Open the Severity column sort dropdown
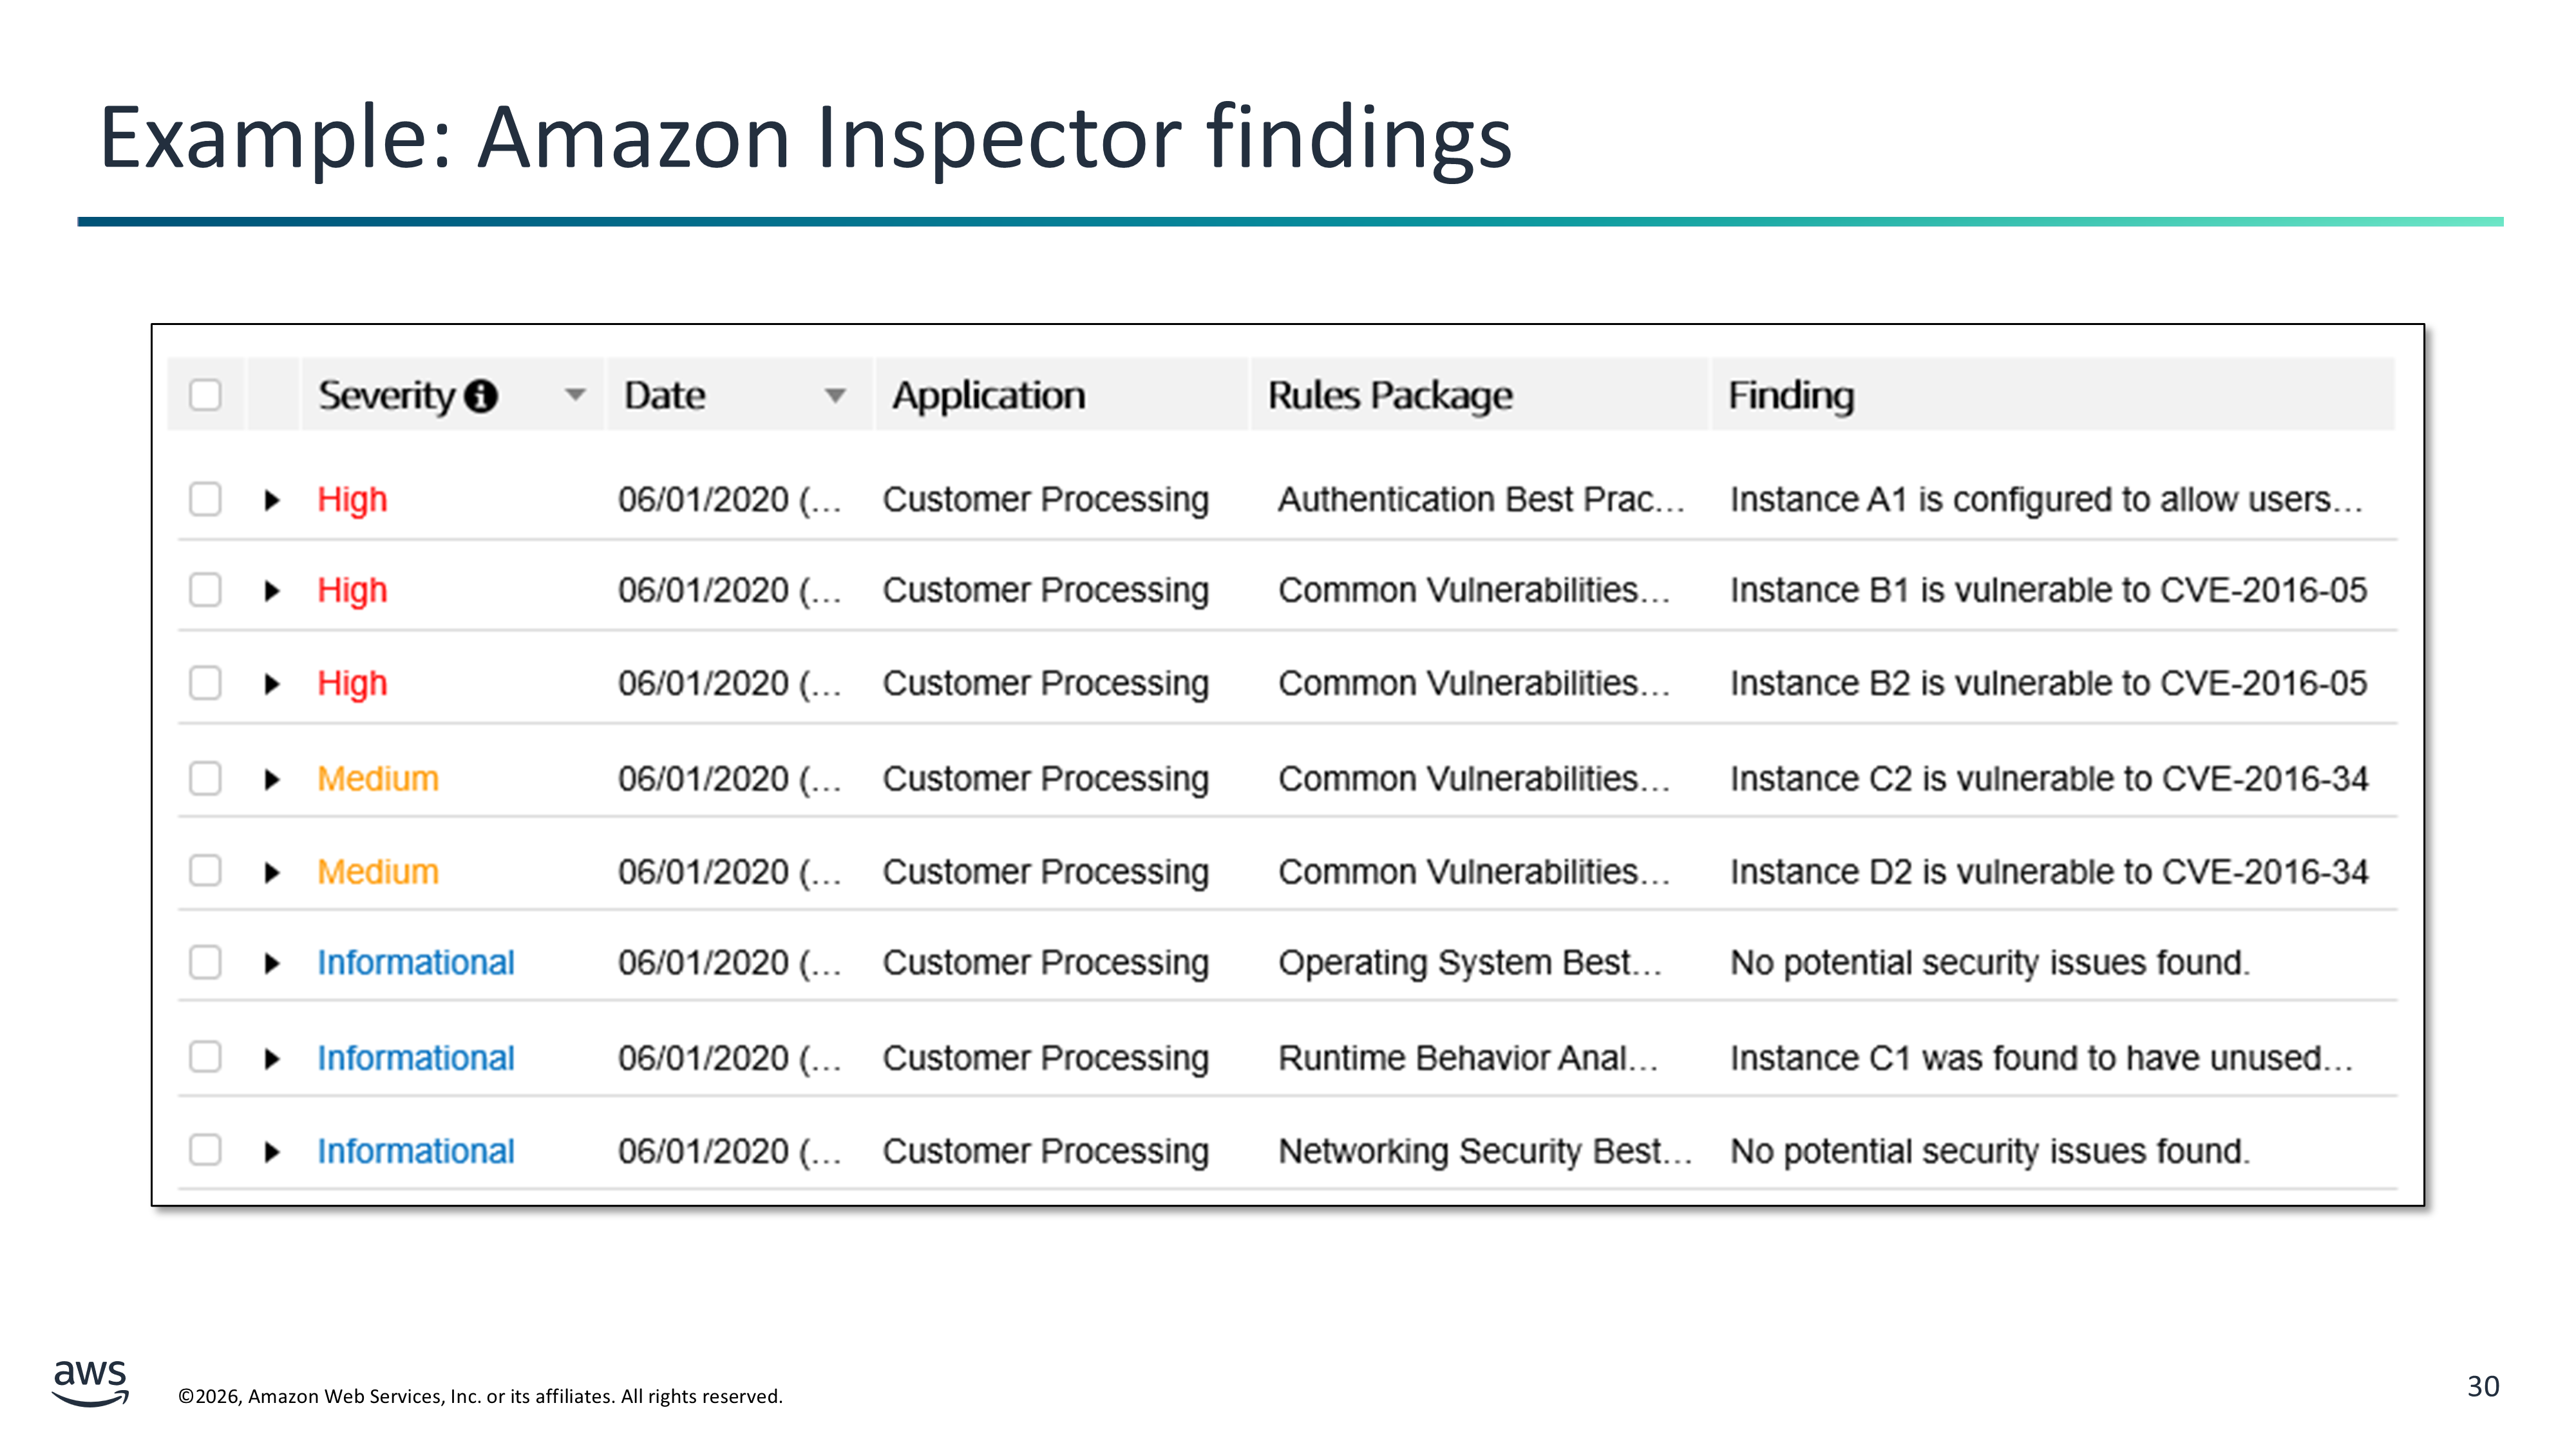The height and width of the screenshot is (1448, 2576). 575,394
